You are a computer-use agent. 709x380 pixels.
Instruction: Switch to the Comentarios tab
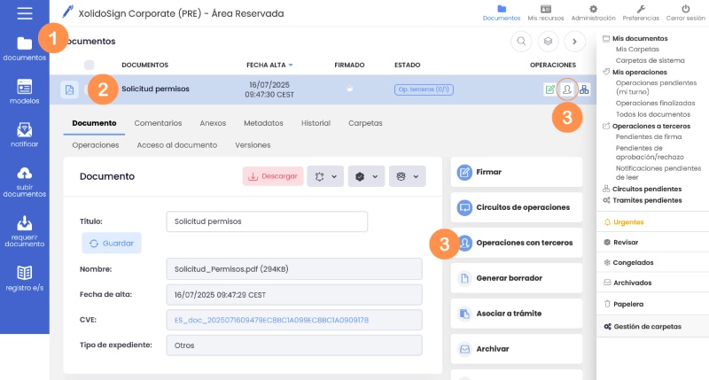(158, 123)
